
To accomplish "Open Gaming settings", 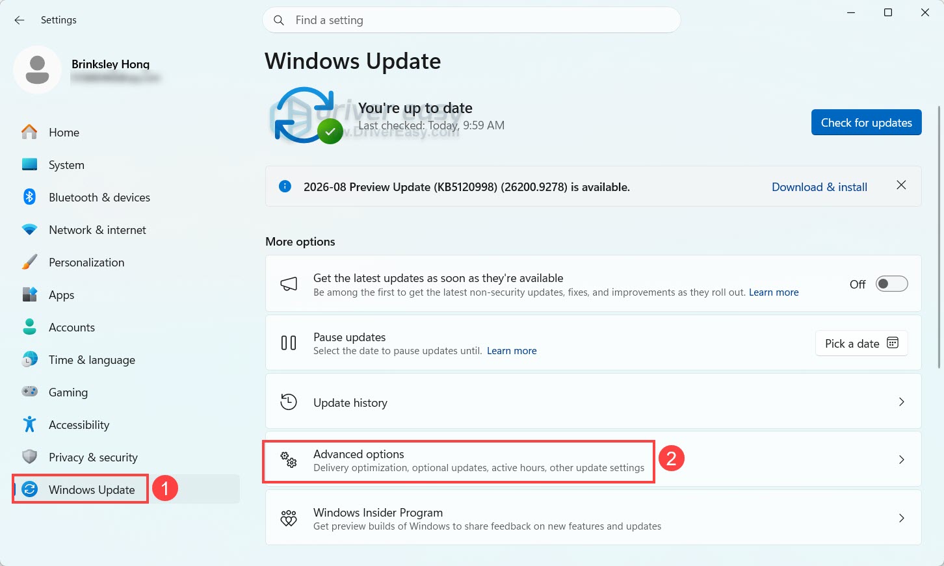I will [126, 392].
